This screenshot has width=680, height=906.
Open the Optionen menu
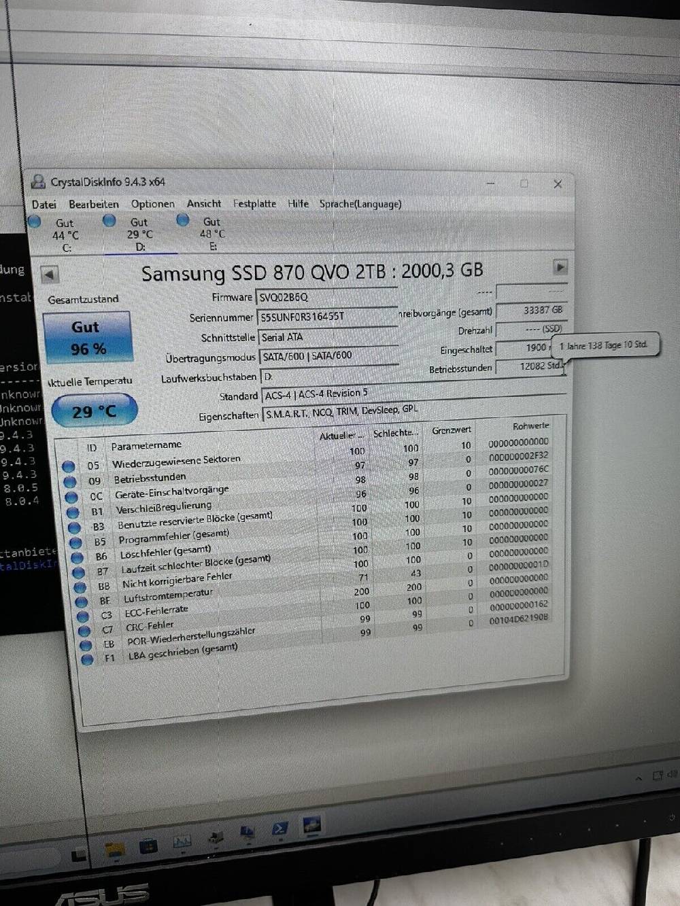pyautogui.click(x=153, y=204)
